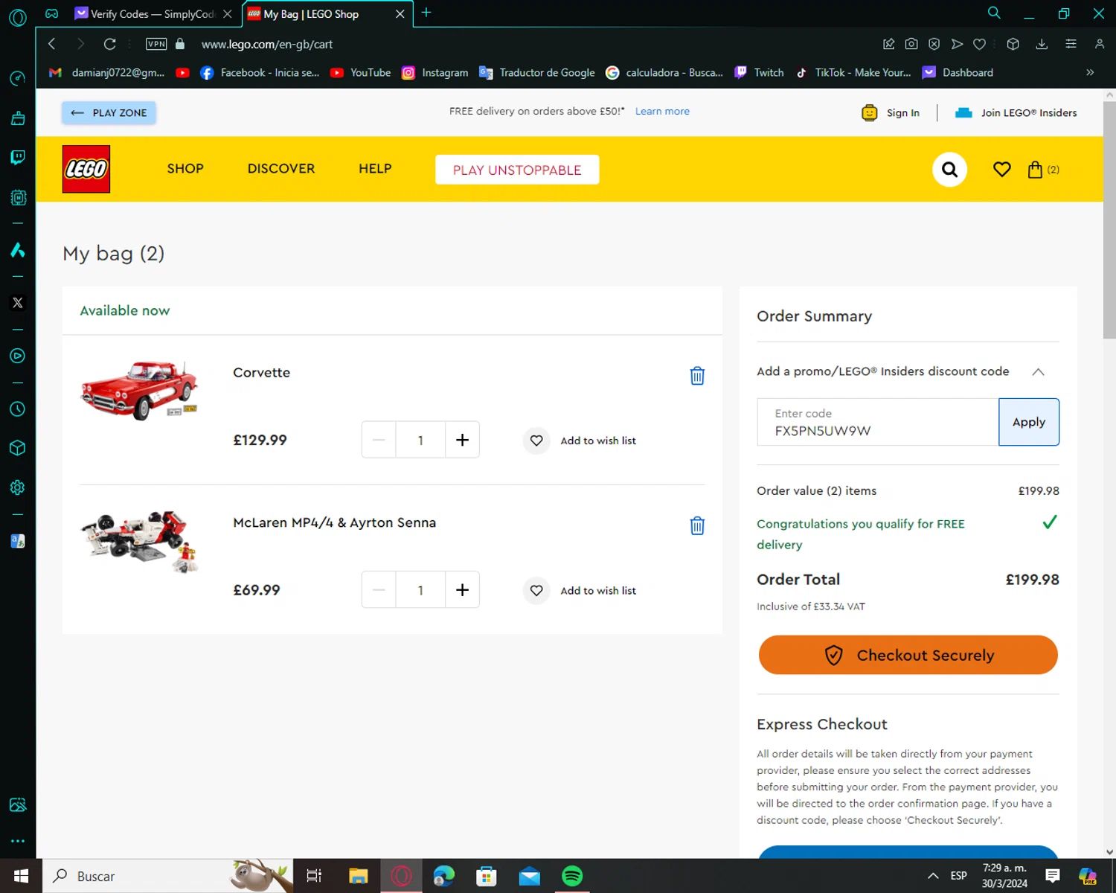Increase Corvette quantity with plus button
Image resolution: width=1116 pixels, height=893 pixels.
click(462, 440)
